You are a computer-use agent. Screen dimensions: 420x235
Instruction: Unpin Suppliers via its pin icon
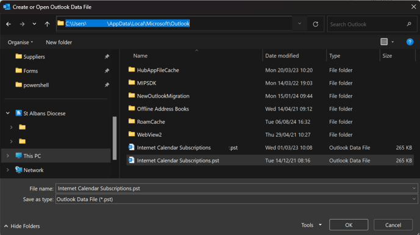tap(107, 57)
